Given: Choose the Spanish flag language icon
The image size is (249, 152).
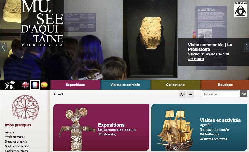Looking at the screenshot, I should [x=44, y=85].
